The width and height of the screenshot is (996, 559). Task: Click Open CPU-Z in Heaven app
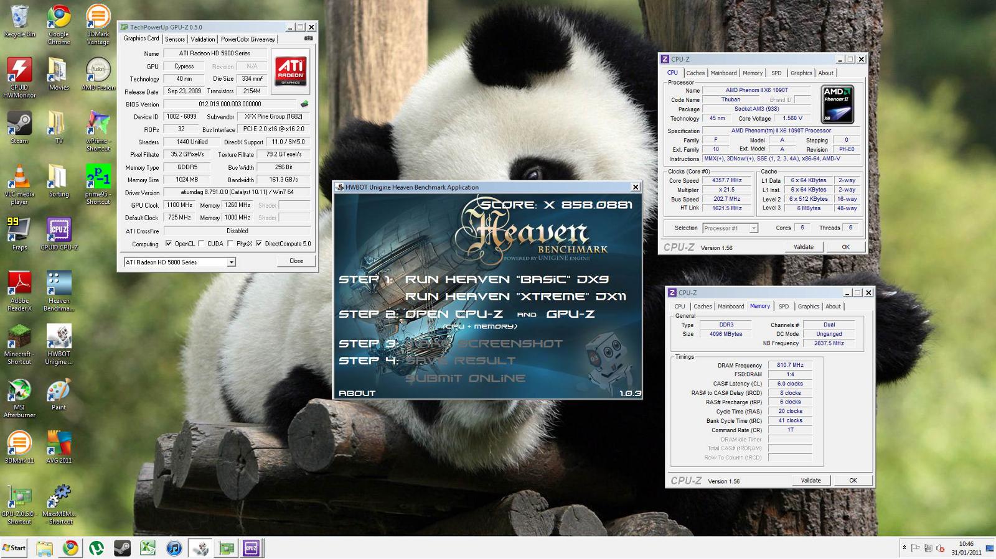pos(454,314)
